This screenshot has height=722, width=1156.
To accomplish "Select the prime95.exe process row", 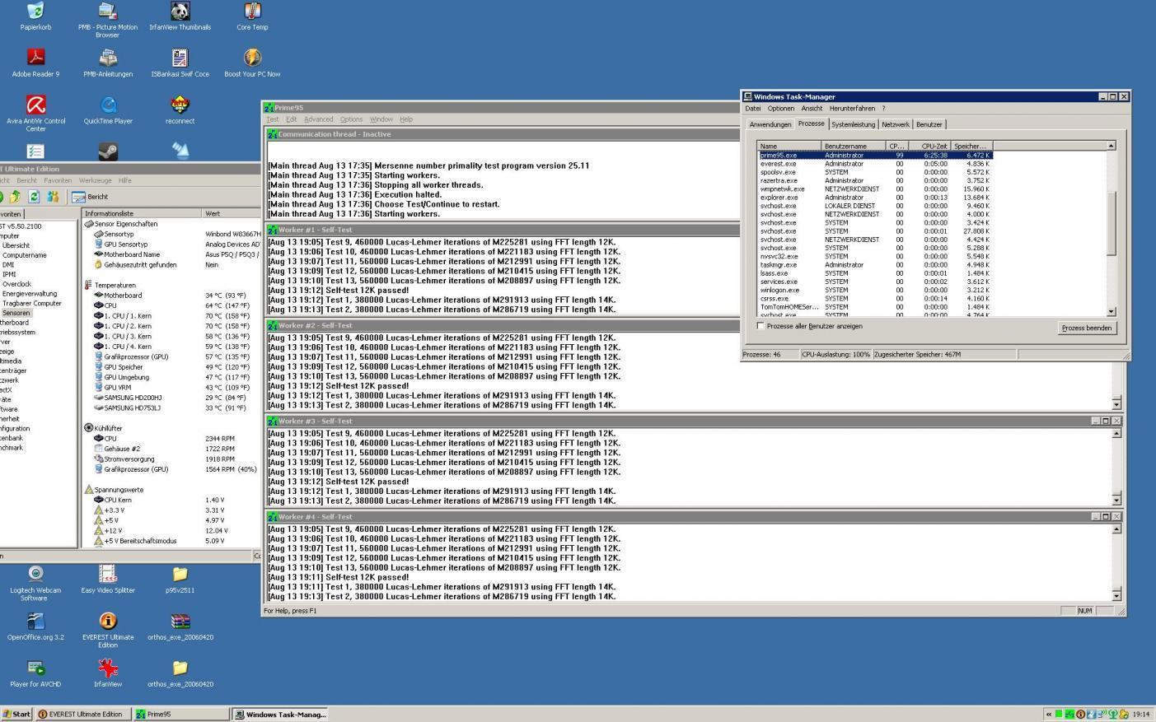I will (x=875, y=155).
